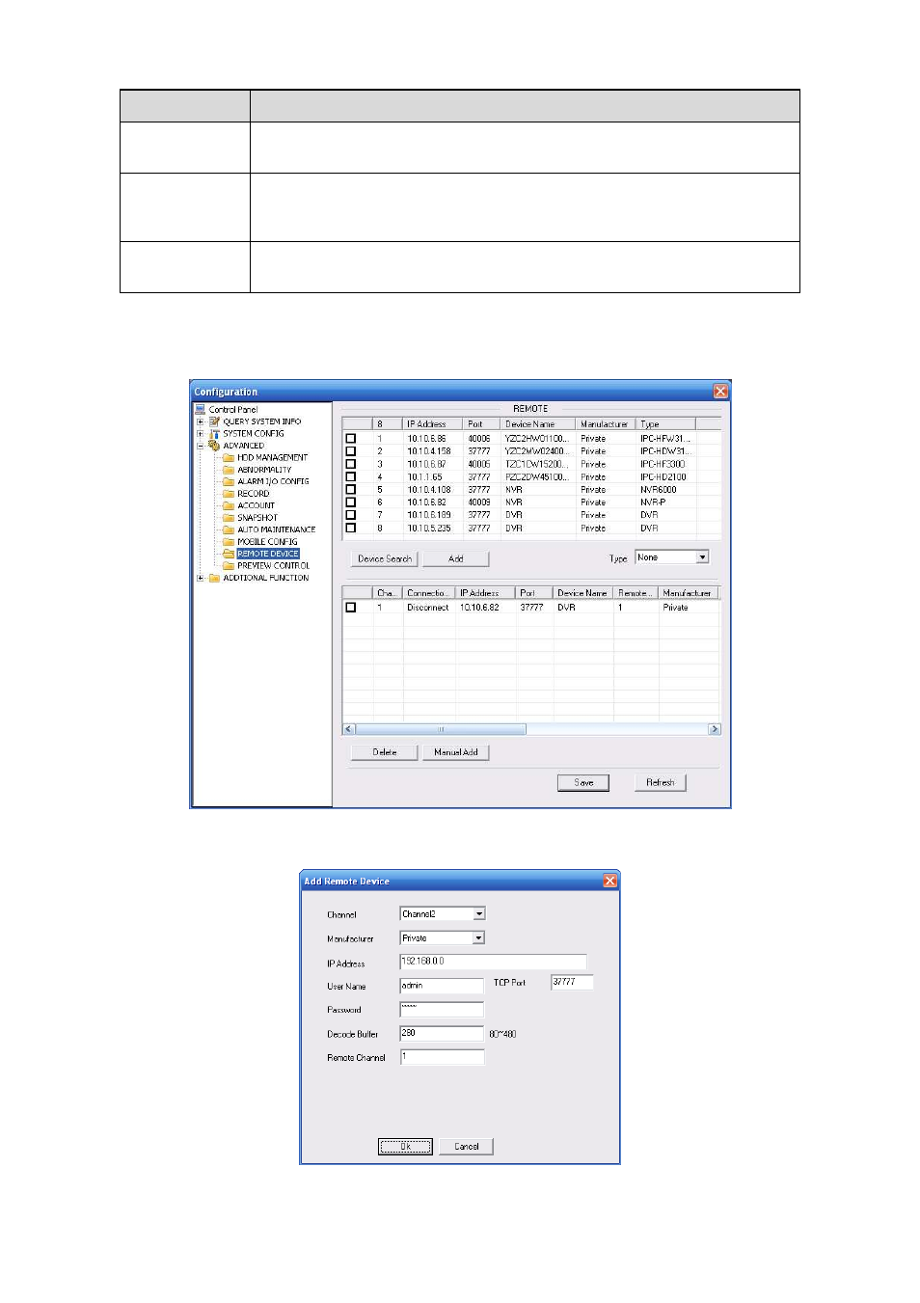Close the Add Remote Device dialog
The width and height of the screenshot is (920, 1303).
(x=609, y=881)
